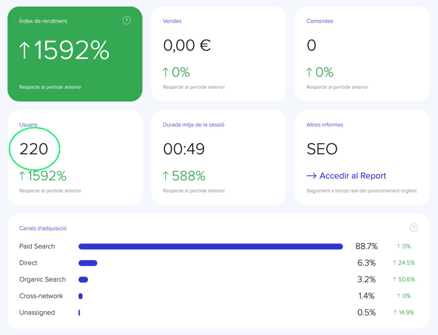Click the up arrow beside 588% session change

point(166,176)
